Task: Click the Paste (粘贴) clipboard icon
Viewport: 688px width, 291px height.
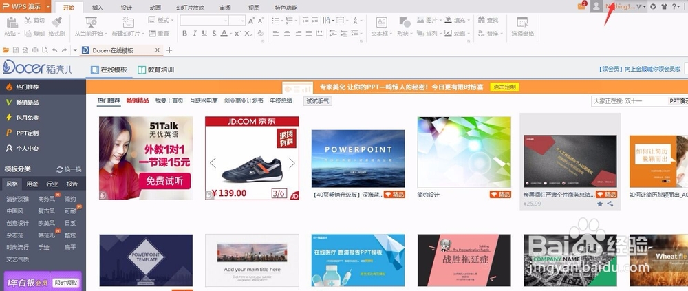Action: tap(12, 22)
